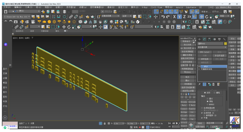Open the Modify tab in command panel
The height and width of the screenshot is (132, 243).
point(204,39)
